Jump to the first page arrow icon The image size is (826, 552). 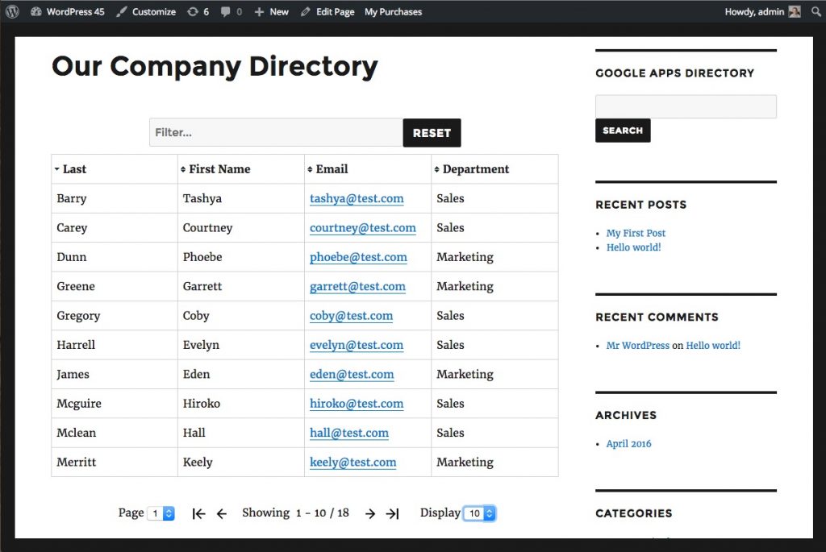(198, 513)
